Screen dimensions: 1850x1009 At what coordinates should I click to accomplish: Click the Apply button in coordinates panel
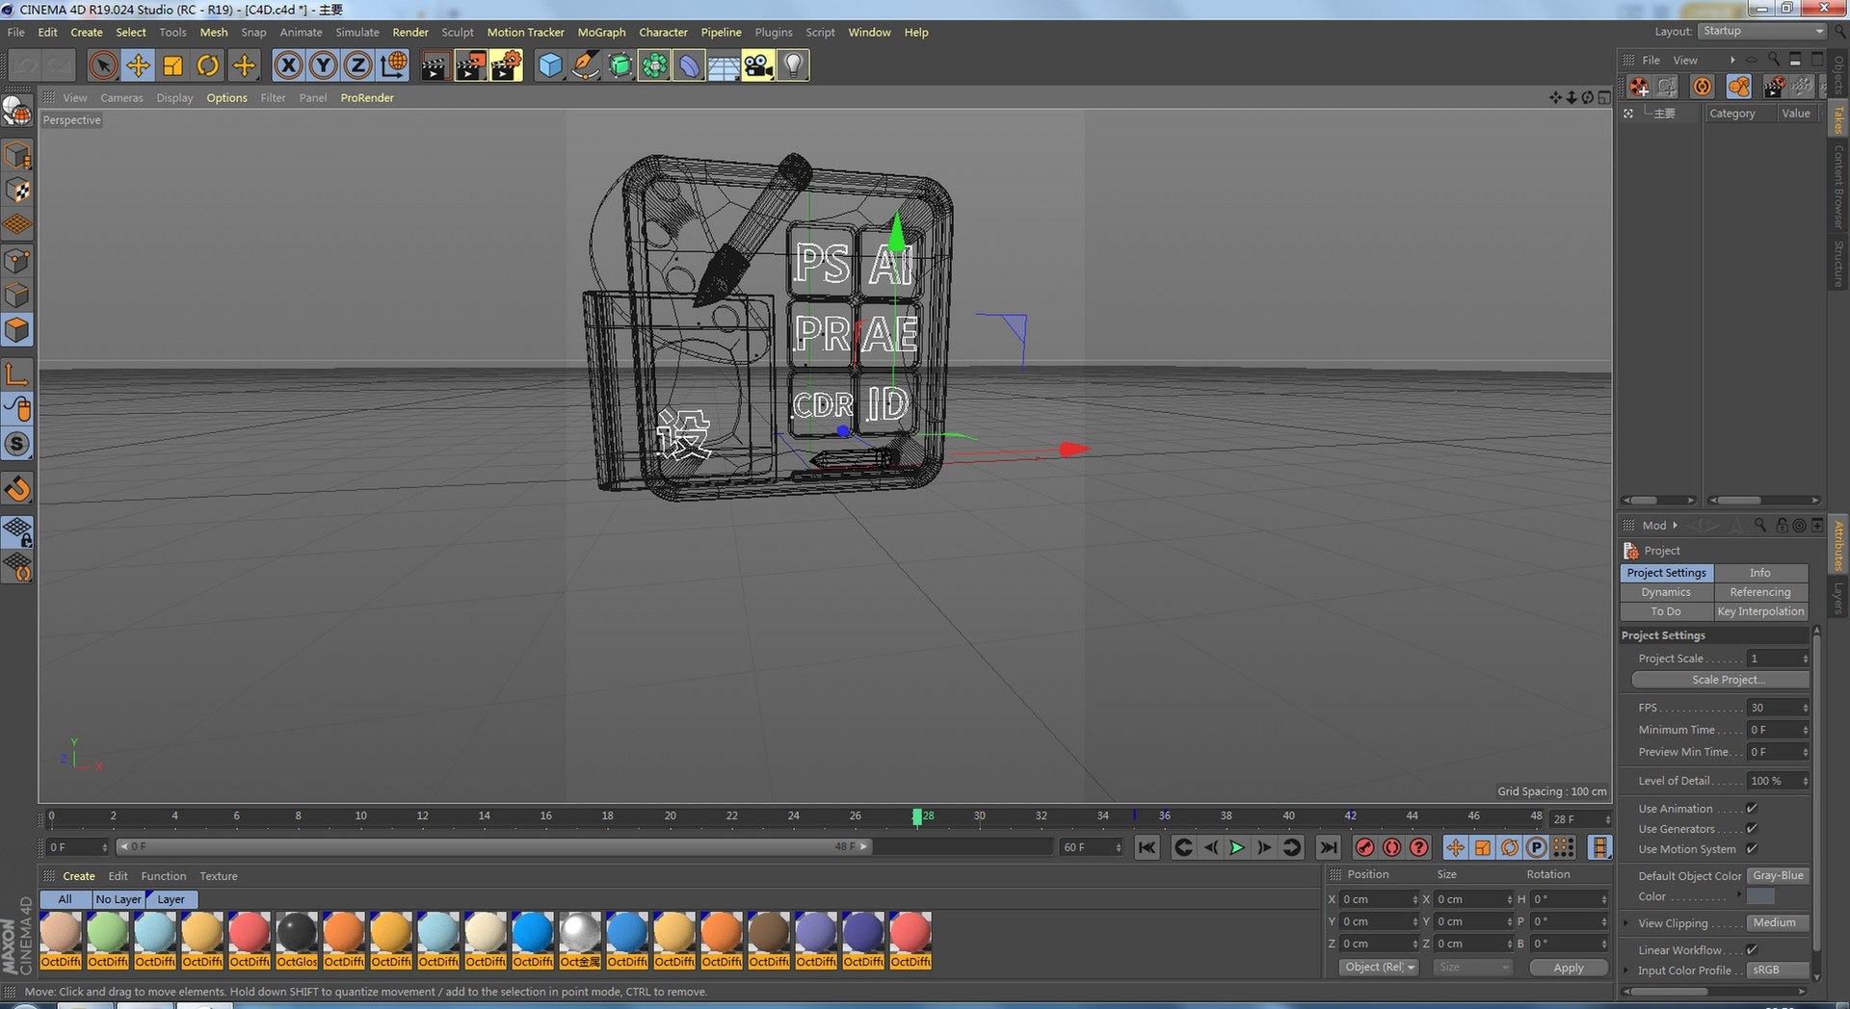(x=1569, y=968)
